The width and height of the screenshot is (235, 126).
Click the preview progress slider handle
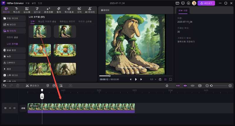110,76
